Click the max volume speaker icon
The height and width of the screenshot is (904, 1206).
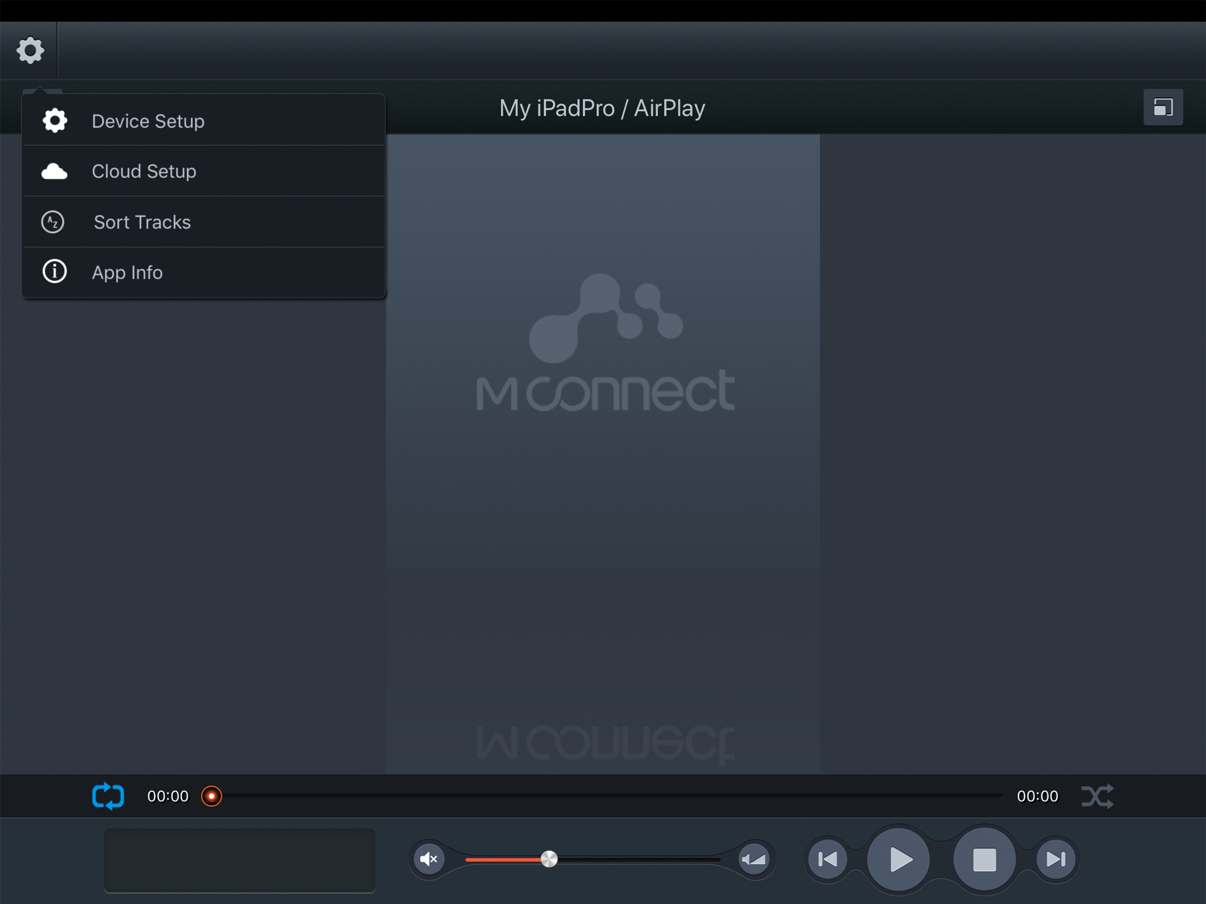[754, 859]
